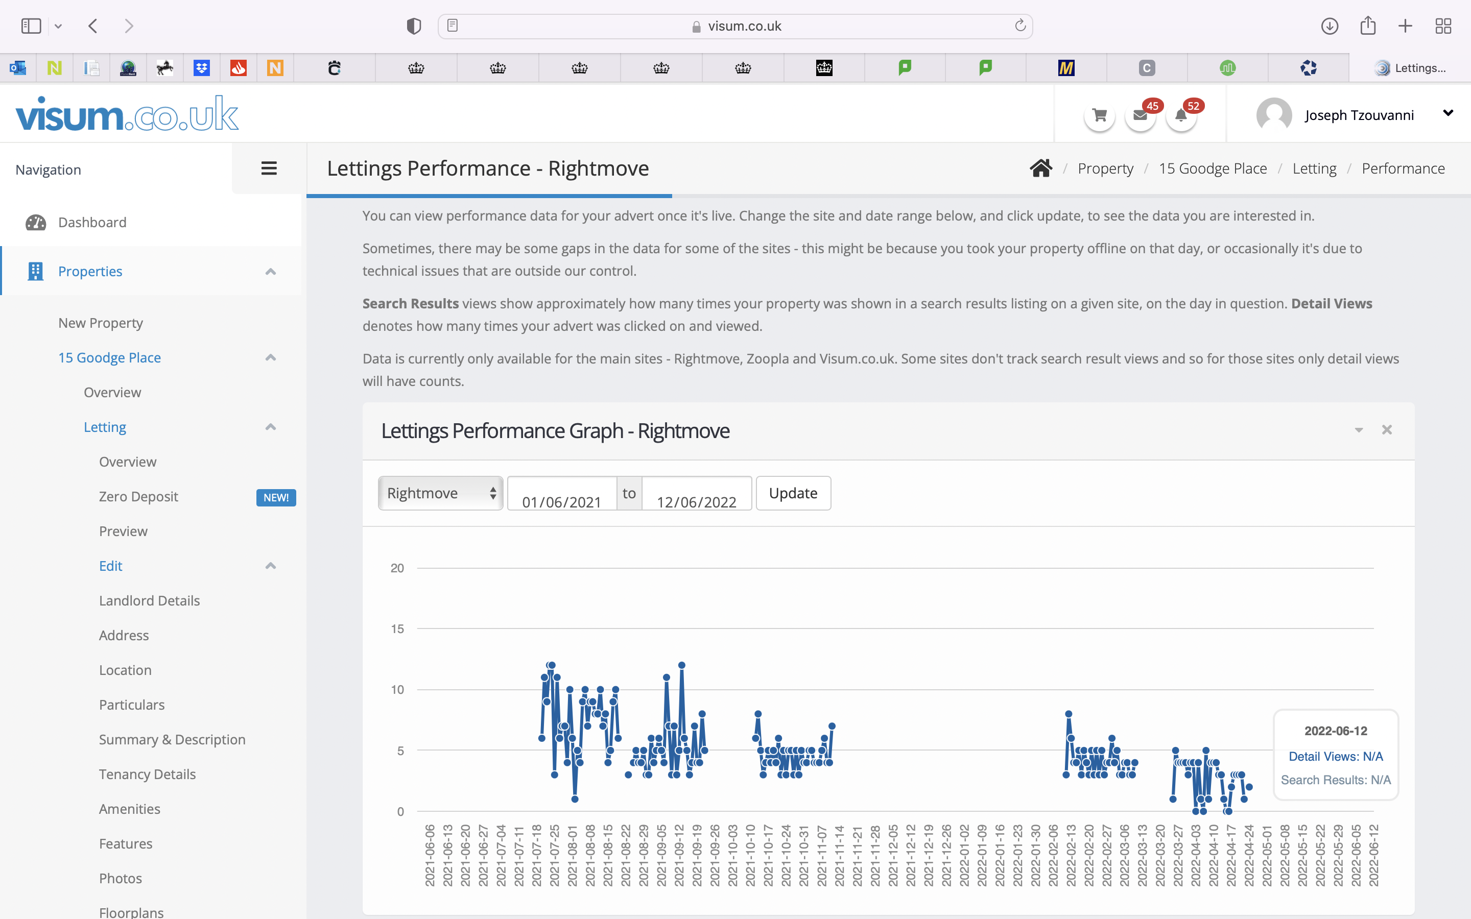
Task: Click the start date field 01/06/2021
Action: (562, 493)
